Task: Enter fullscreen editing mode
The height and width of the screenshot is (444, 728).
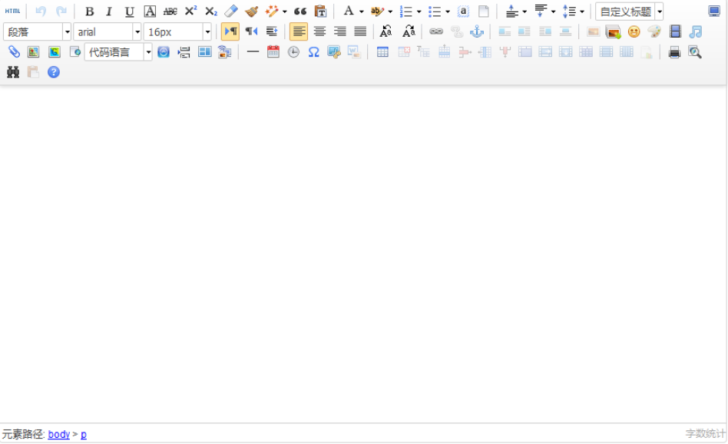Action: [x=714, y=12]
